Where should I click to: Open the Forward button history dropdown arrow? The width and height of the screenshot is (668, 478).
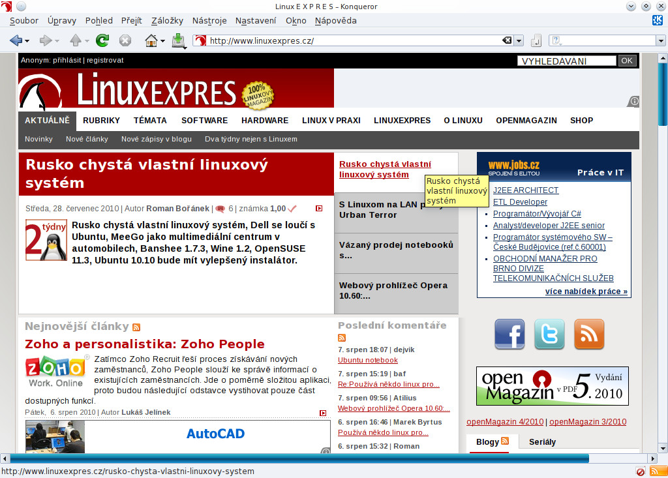[57, 41]
